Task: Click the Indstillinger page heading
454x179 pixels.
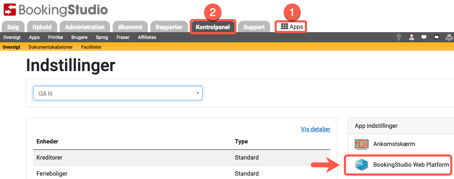Action: [71, 66]
